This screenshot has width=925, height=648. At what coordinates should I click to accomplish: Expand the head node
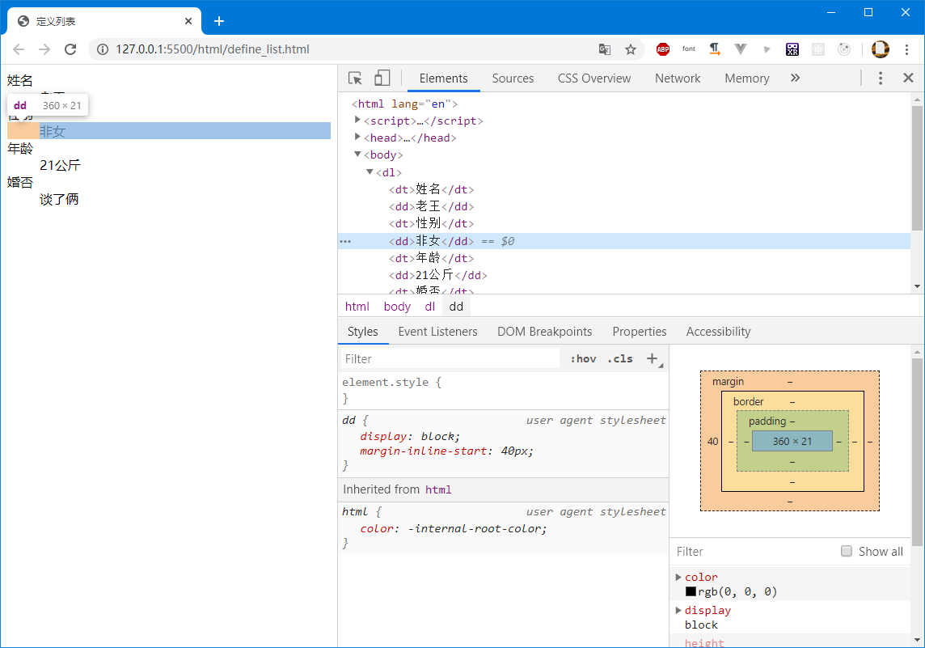[x=357, y=137]
